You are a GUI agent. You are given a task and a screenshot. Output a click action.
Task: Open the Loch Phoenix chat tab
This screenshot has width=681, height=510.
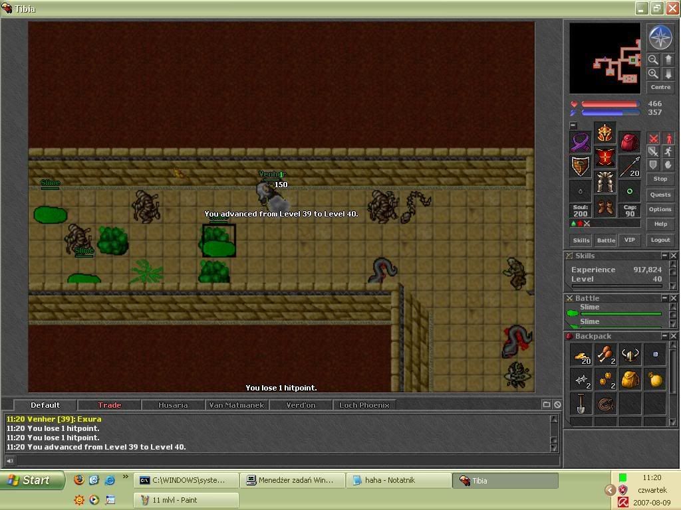[x=364, y=405]
